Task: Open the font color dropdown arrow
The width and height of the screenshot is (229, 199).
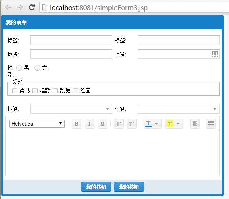Action: point(157,124)
